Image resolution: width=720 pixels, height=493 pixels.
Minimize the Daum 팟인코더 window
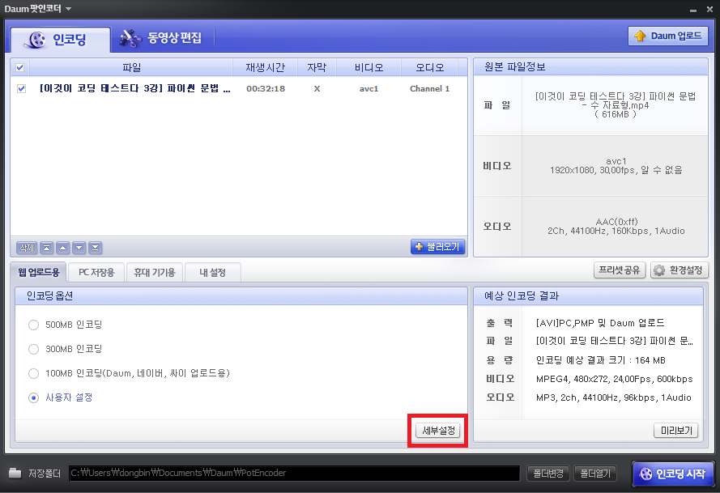tap(693, 10)
